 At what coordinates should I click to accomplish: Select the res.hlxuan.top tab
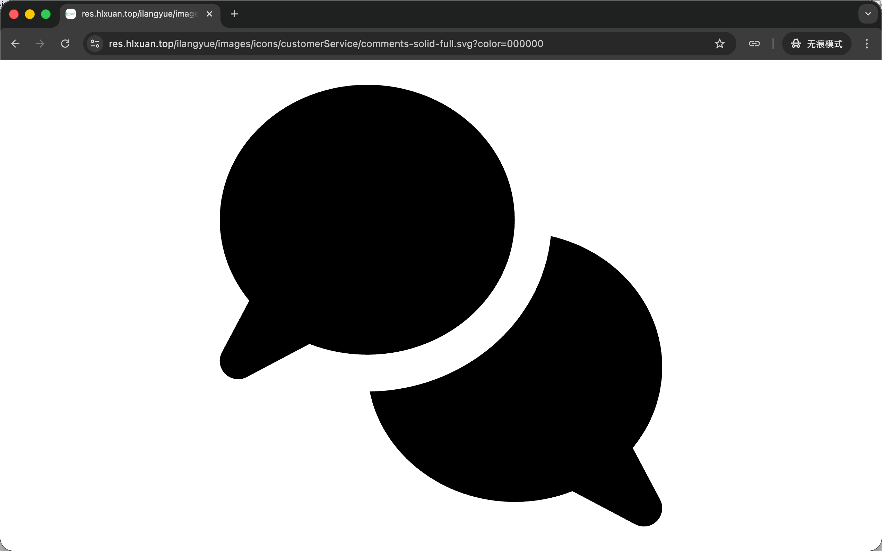coord(139,14)
